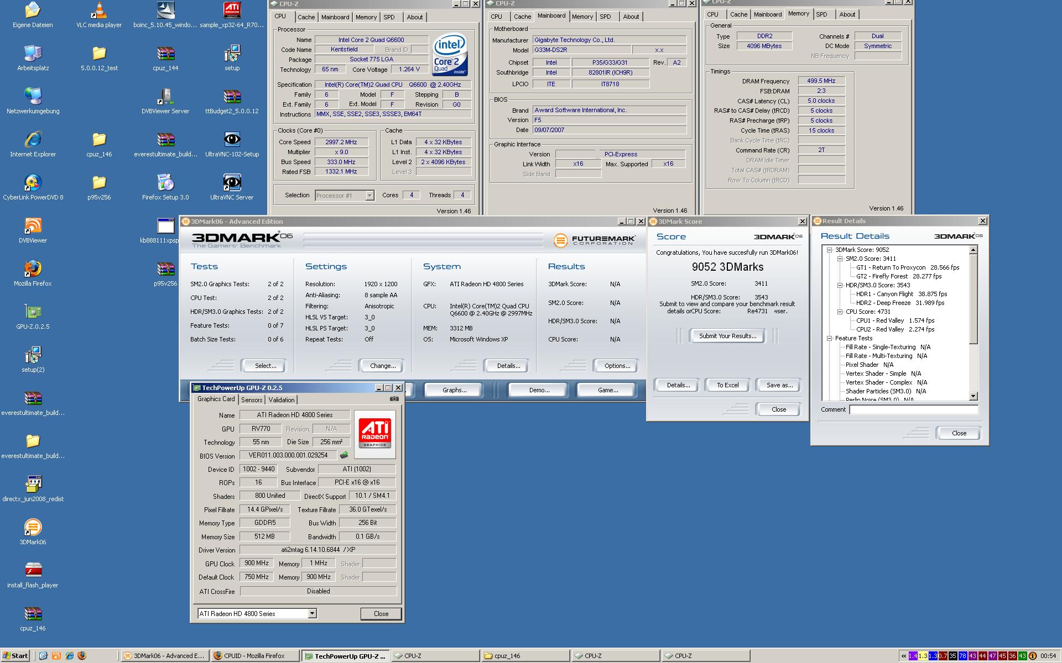This screenshot has height=663, width=1062.
Task: Expand hidden tray icons with « arrow
Action: 904,656
